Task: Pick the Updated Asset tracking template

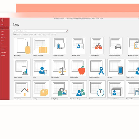Action: tap(59, 46)
